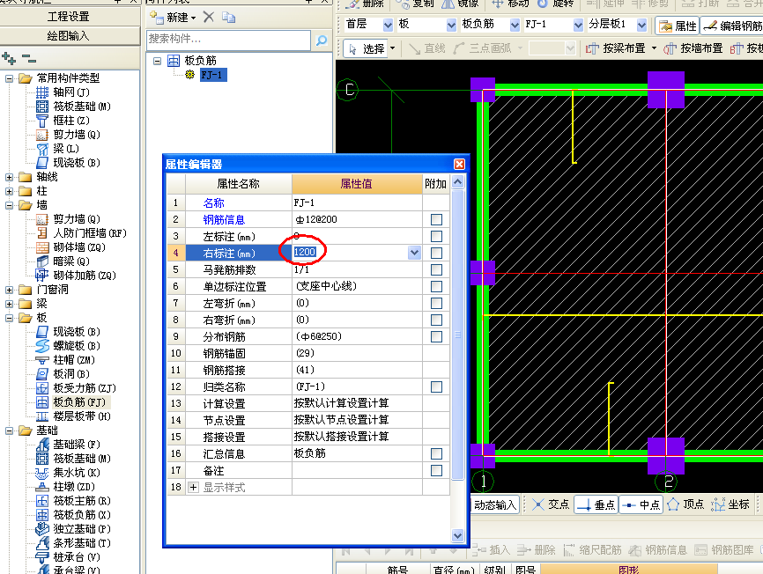Viewport: 763px width, 574px height.
Task: Toggle 顶点 snap mode
Action: point(685,505)
